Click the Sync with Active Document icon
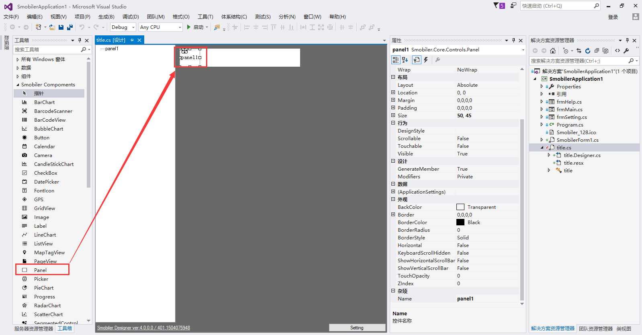 coord(579,51)
